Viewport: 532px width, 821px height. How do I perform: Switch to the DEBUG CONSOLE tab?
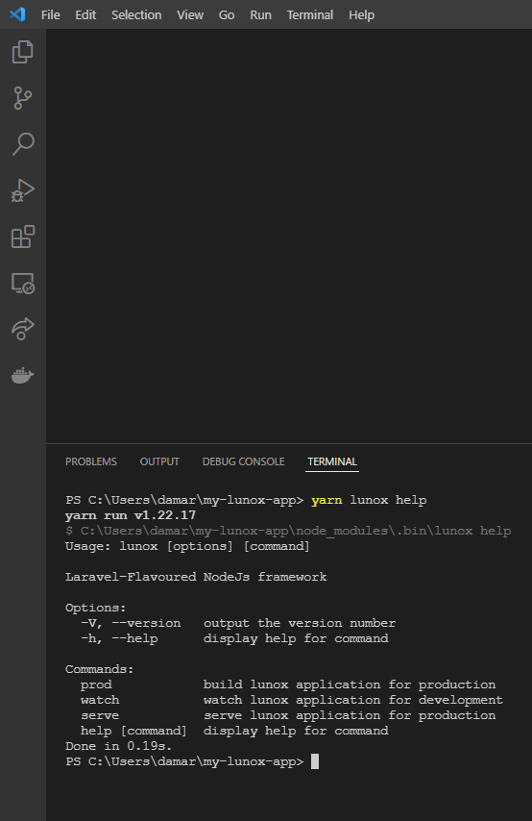(243, 461)
